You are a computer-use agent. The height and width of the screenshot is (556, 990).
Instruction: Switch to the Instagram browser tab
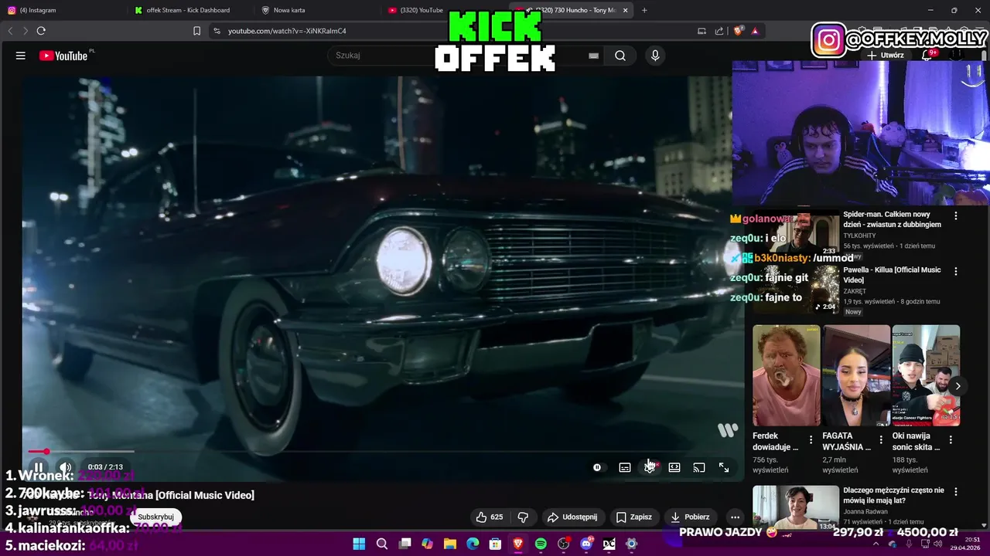point(62,10)
